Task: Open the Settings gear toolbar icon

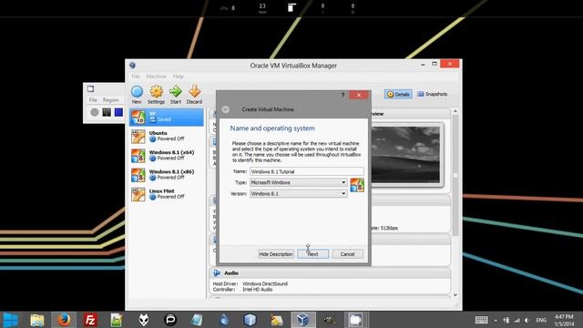Action: point(156,95)
